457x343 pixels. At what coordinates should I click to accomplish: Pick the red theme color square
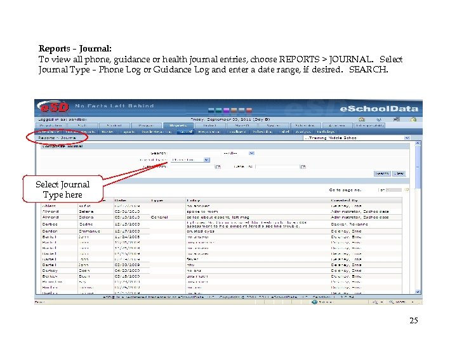tap(249, 110)
